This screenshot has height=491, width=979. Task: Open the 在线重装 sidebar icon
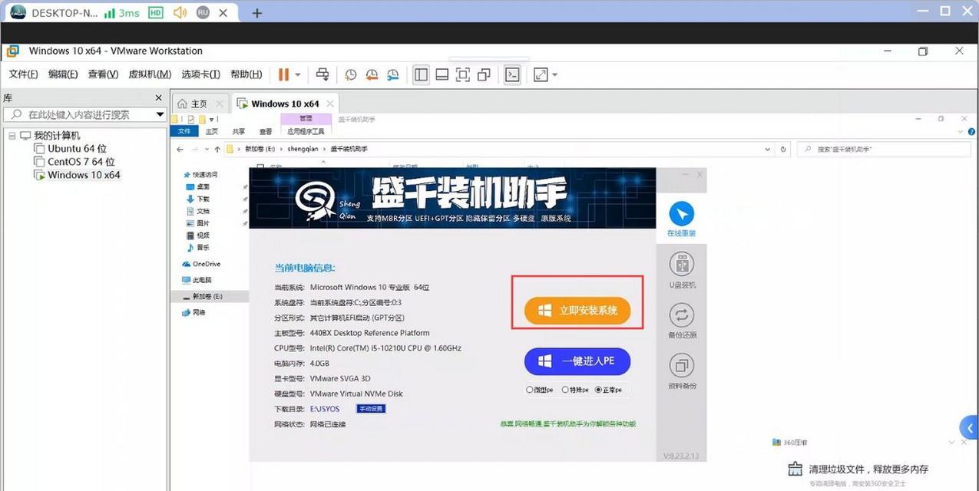[x=681, y=219]
